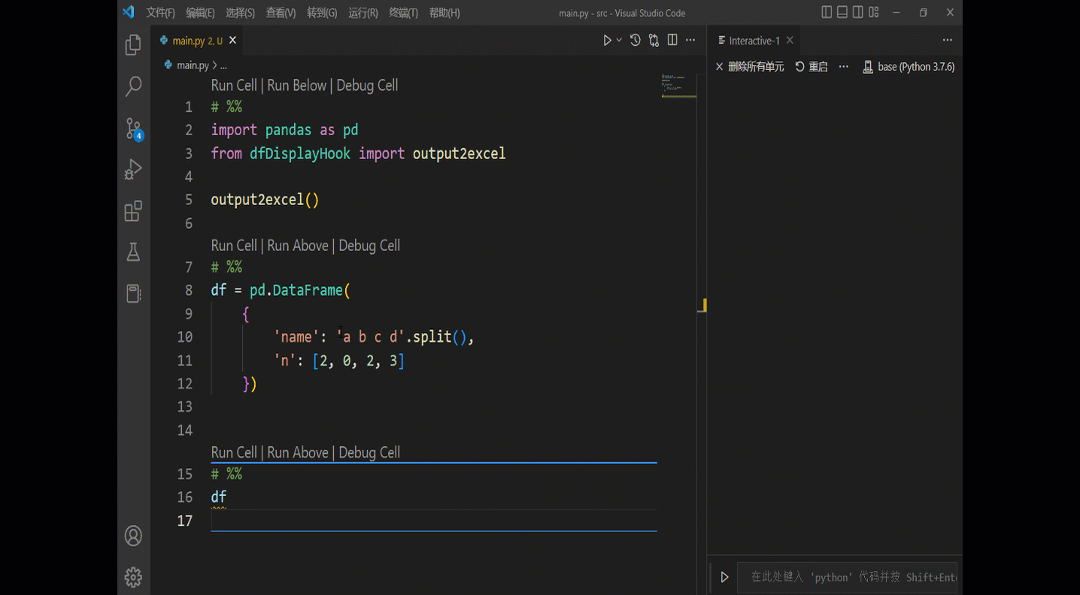This screenshot has height=595, width=1080.
Task: Open the Explorer sidebar
Action: [x=133, y=45]
